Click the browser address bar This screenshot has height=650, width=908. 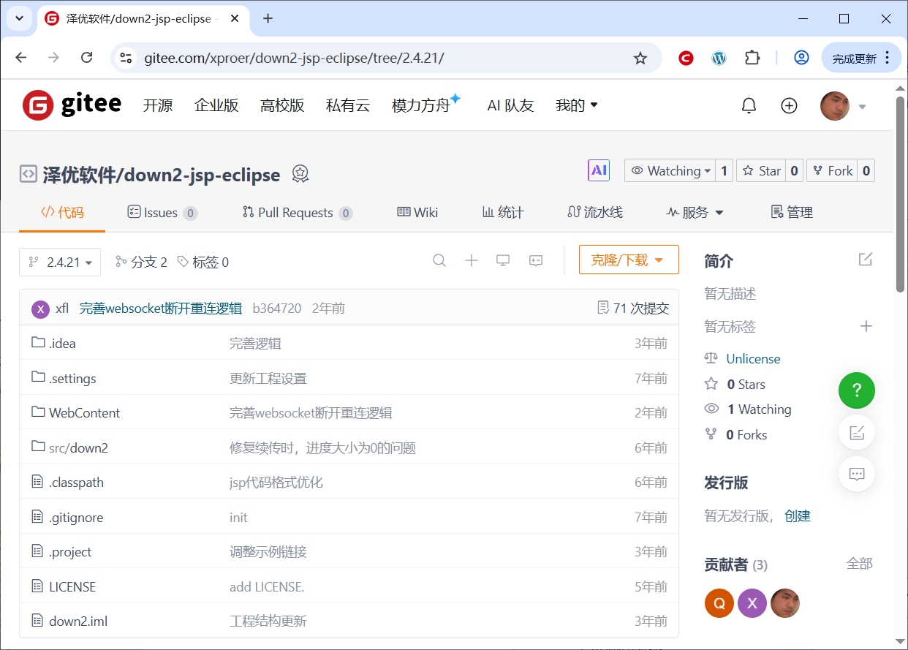[380, 58]
